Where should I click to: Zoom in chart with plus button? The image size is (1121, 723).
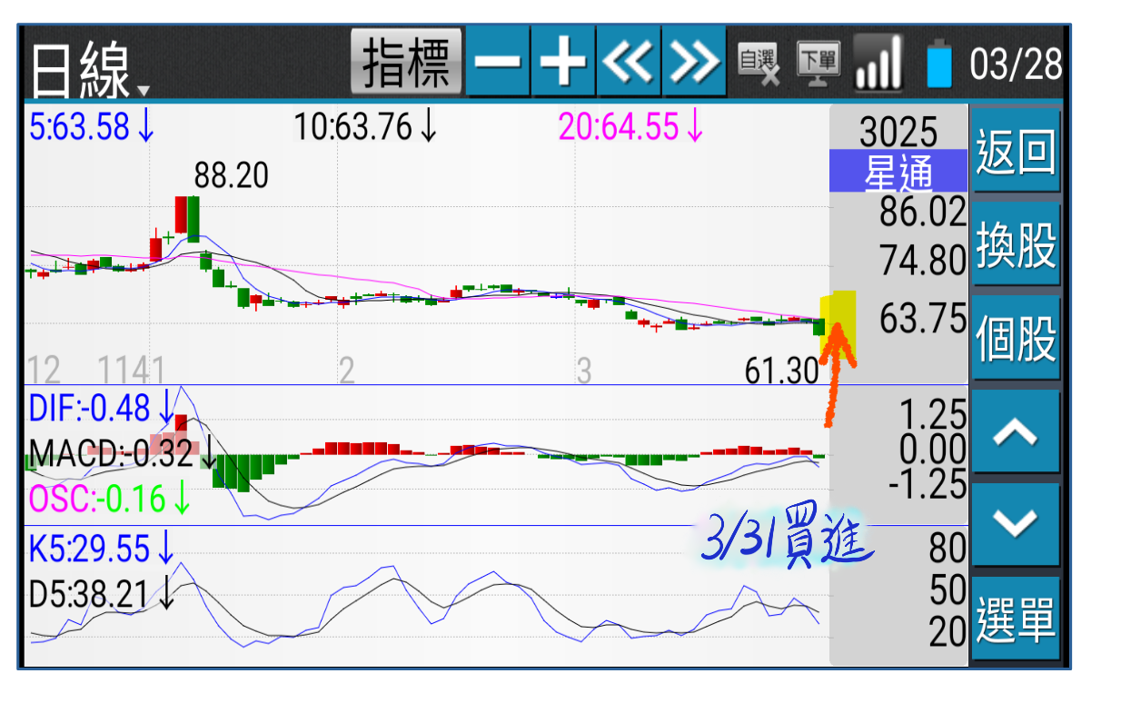pos(563,63)
